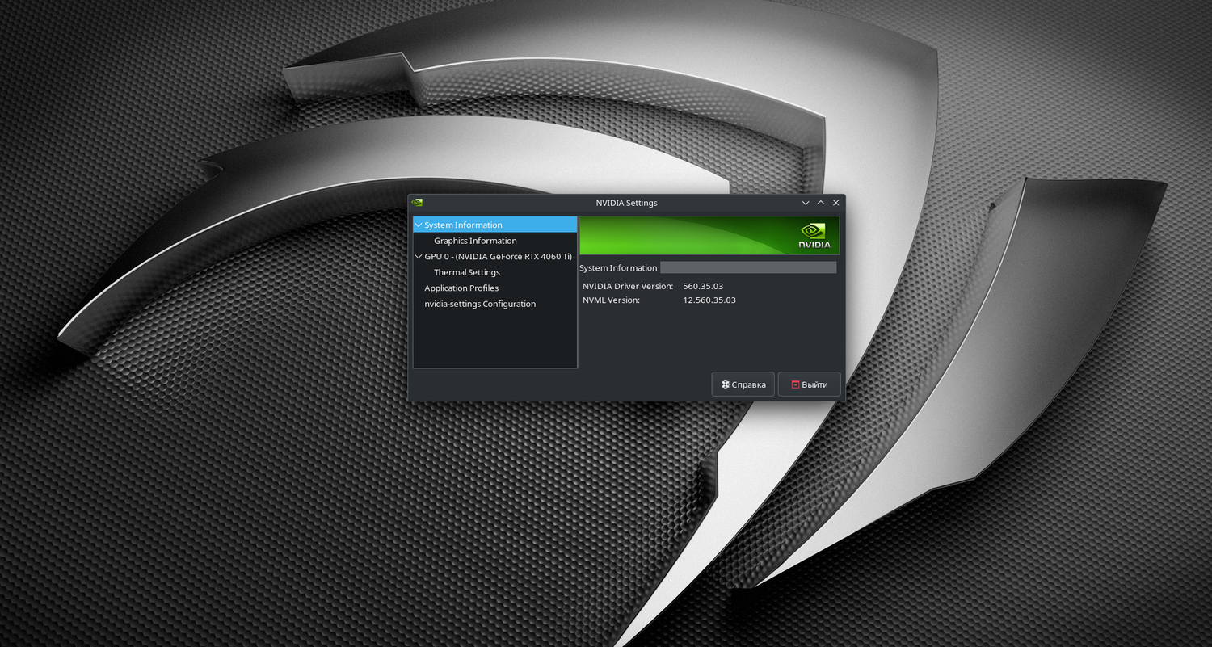Click the Выйти quit button
Viewport: 1212px width, 647px height.
(809, 384)
